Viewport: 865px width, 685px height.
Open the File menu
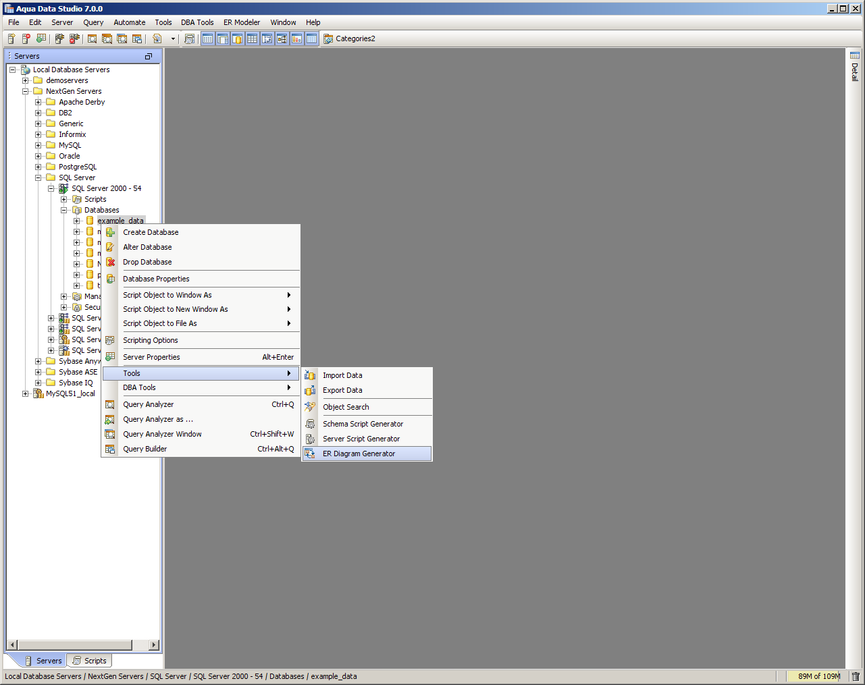click(x=14, y=22)
